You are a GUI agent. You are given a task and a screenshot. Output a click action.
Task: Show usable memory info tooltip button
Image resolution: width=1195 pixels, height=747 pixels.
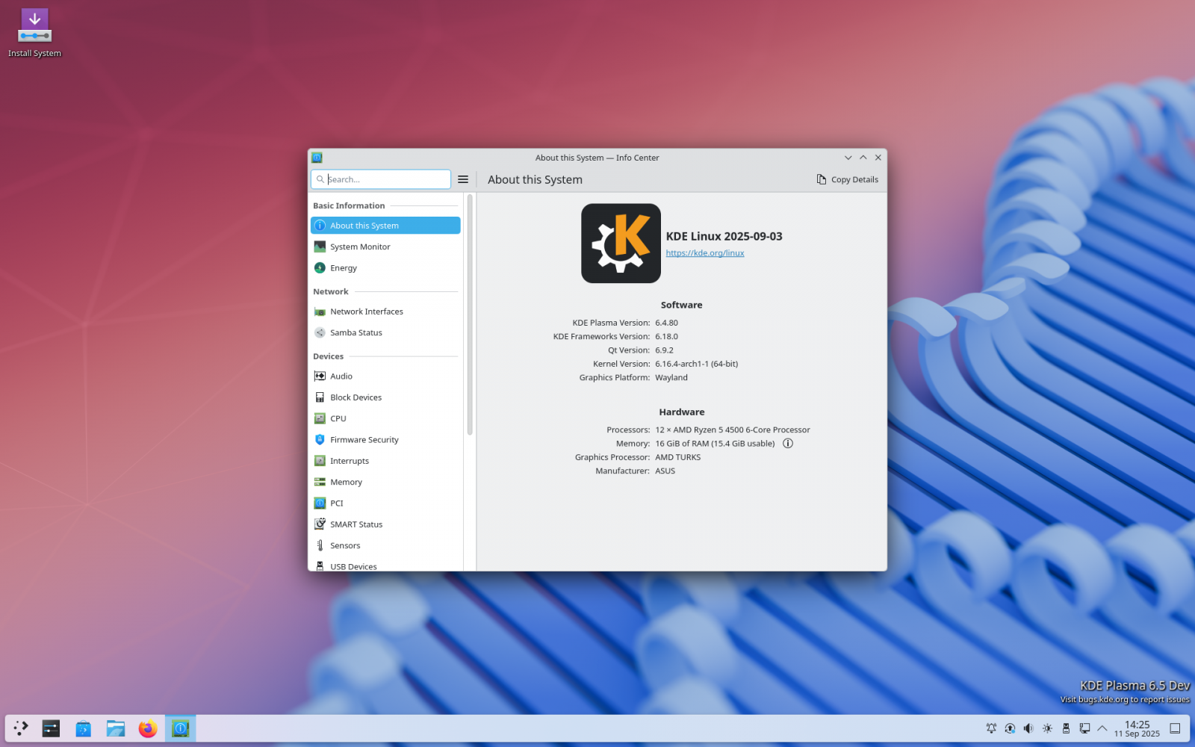point(788,443)
